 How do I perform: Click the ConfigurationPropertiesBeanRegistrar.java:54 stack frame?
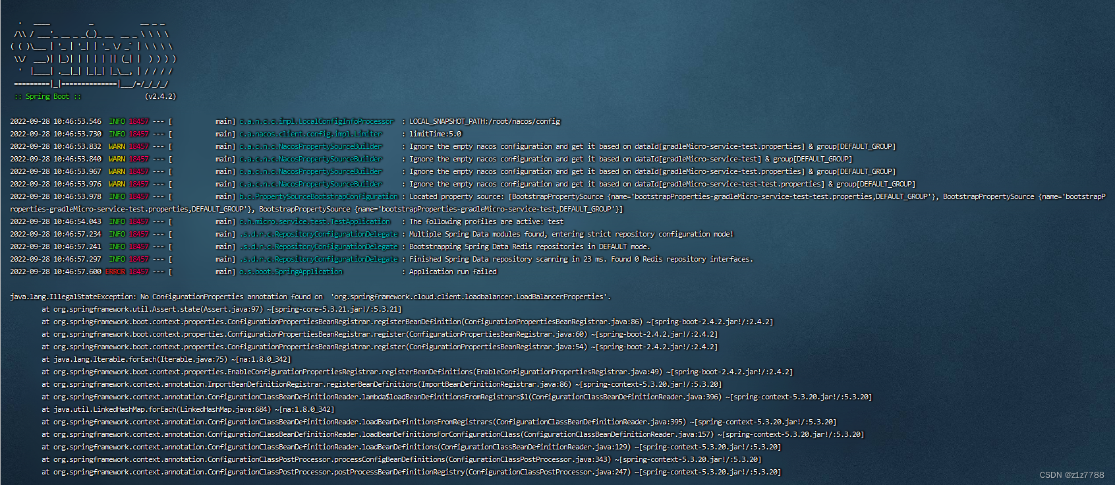[380, 347]
